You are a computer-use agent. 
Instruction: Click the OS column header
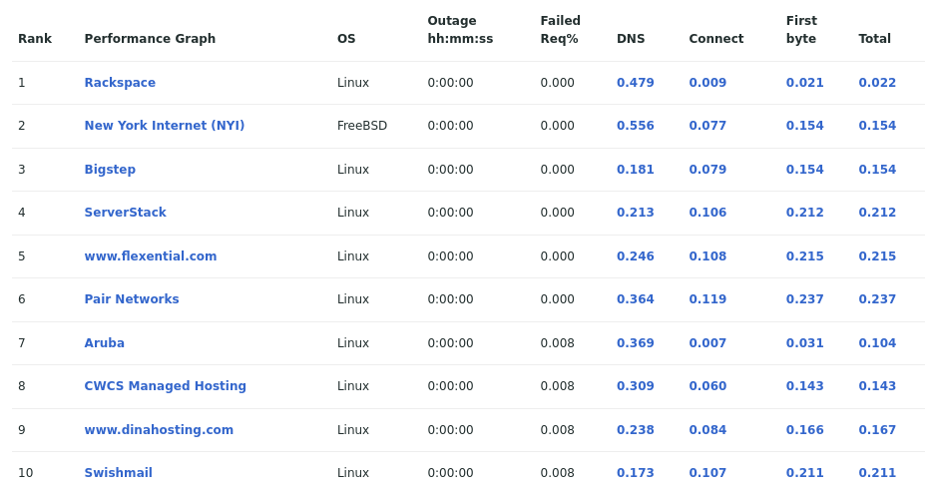tap(346, 39)
